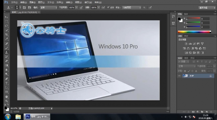Open the collapsed History panel icon
Screen dimensions: 217x120
(x=173, y=16)
